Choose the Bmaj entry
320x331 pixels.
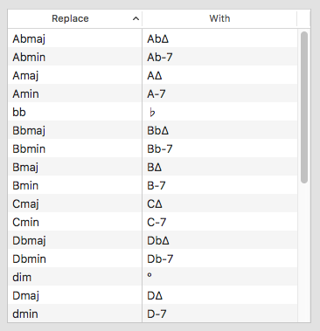tap(25, 168)
